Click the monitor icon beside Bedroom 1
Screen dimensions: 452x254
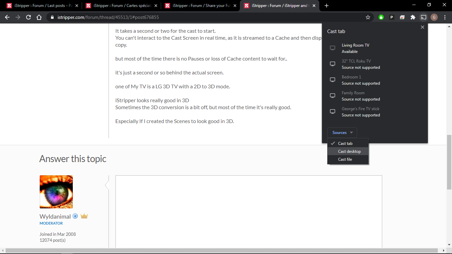pyautogui.click(x=333, y=80)
